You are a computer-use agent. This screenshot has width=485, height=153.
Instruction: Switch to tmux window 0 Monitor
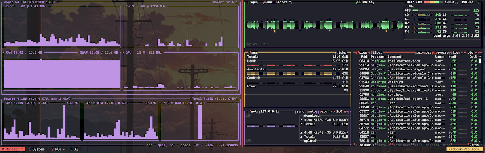coord(13,149)
